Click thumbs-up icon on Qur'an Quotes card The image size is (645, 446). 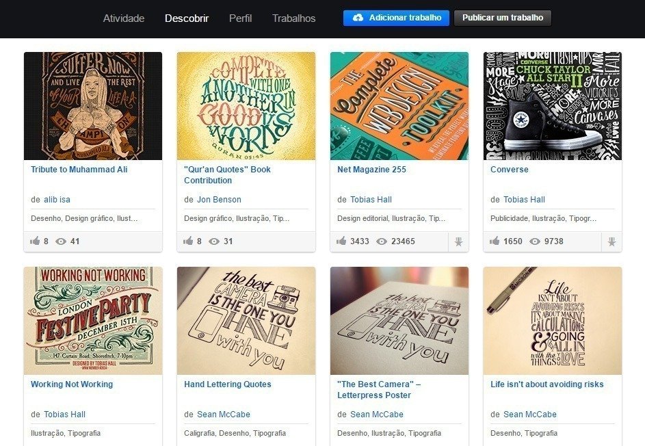point(188,241)
